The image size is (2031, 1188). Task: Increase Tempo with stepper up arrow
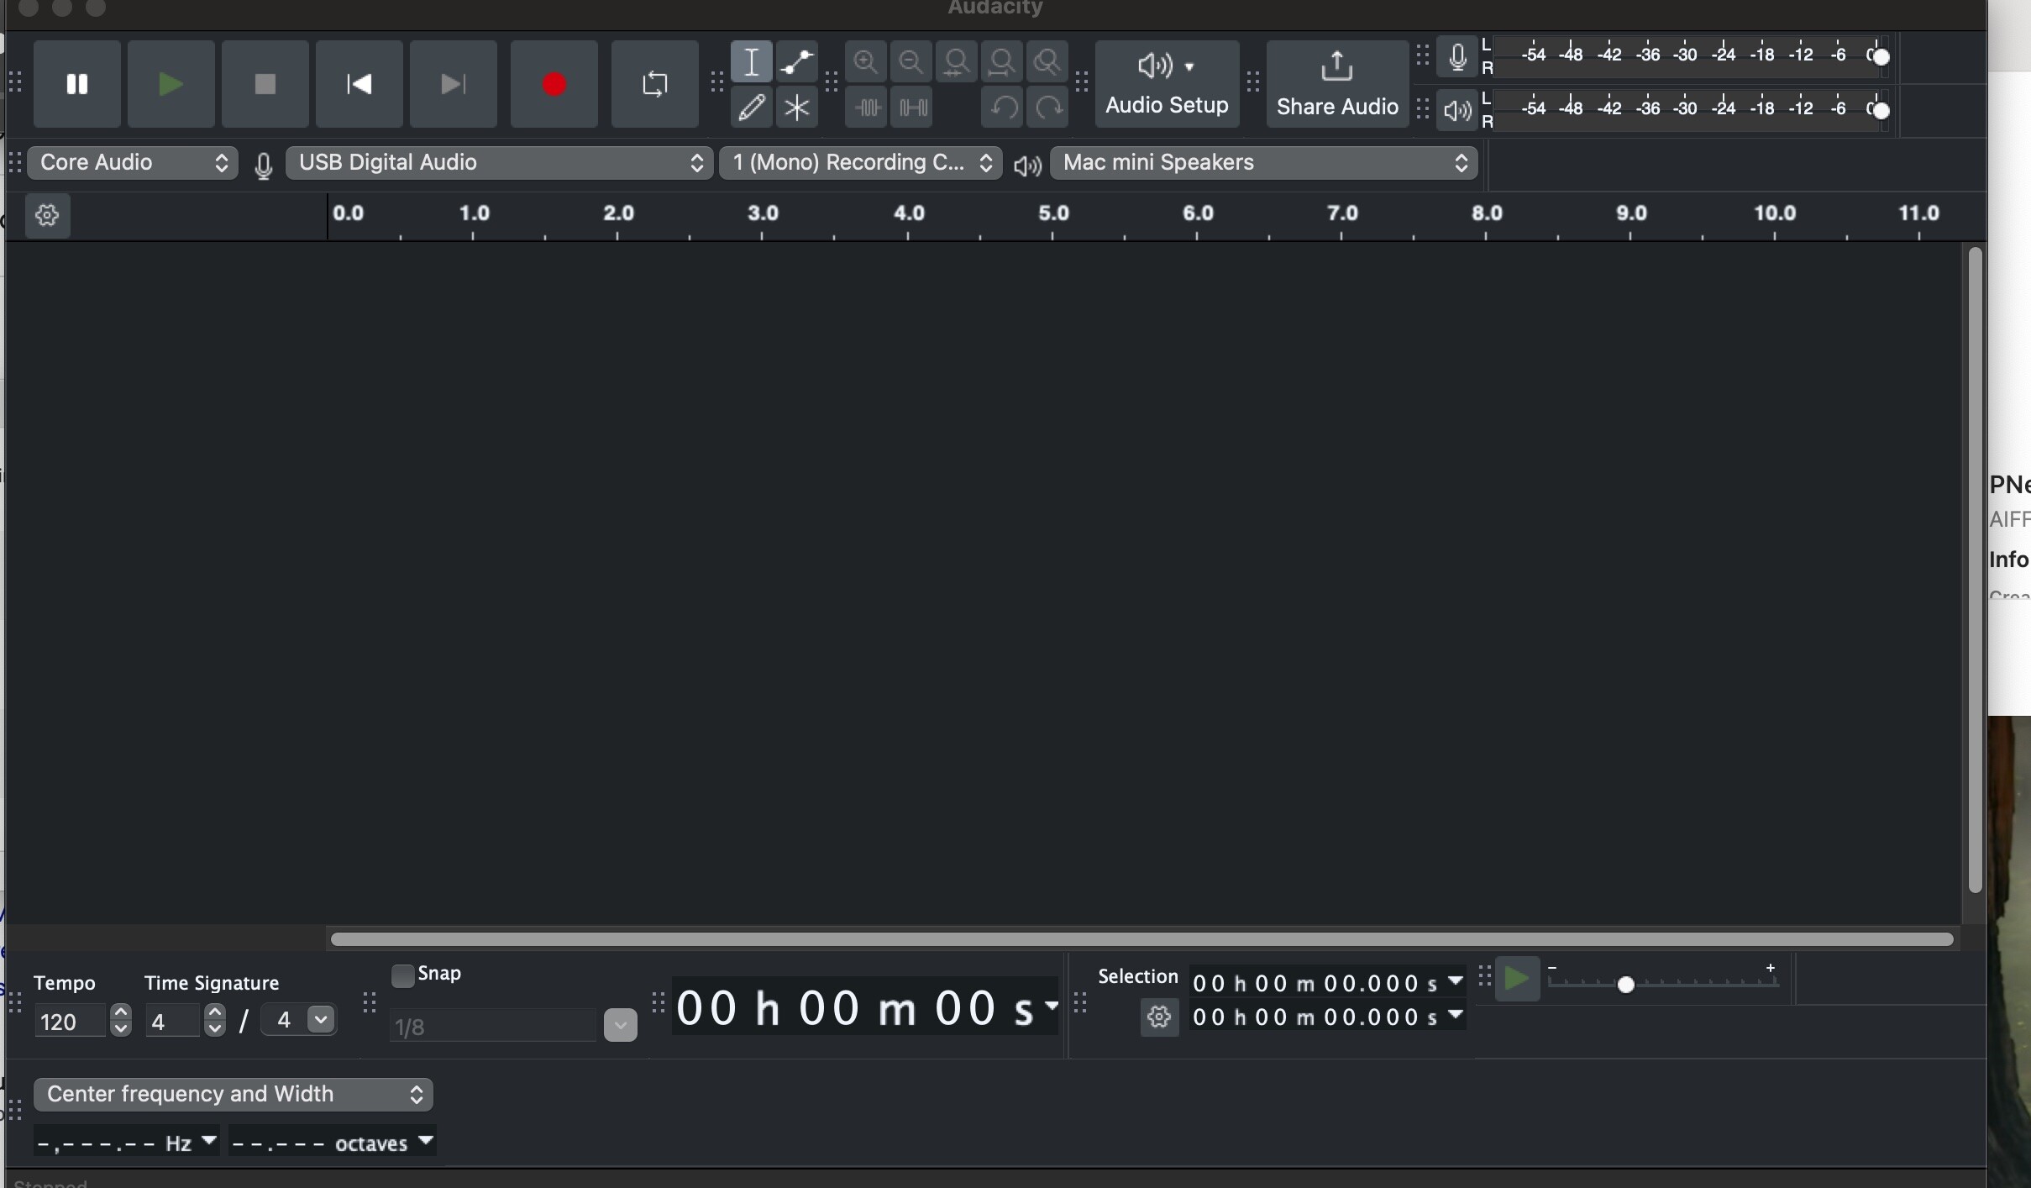(x=122, y=1013)
